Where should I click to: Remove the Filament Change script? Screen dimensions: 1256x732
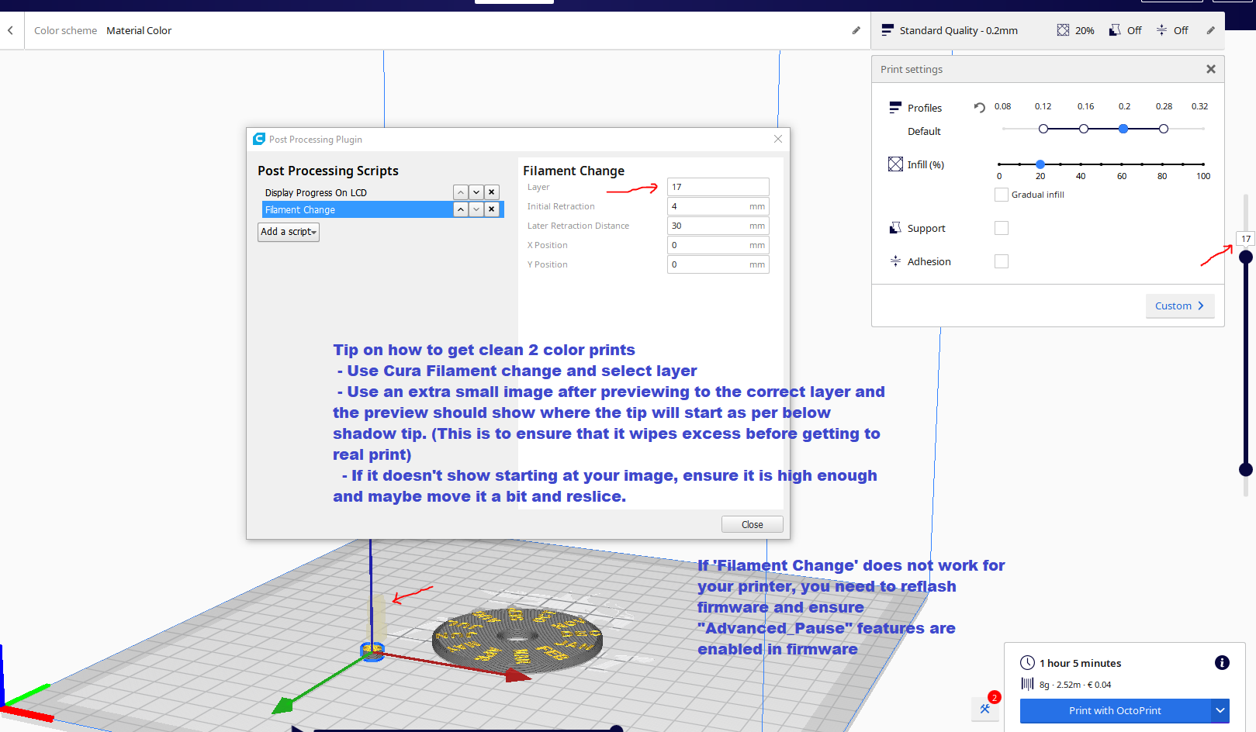coord(491,209)
